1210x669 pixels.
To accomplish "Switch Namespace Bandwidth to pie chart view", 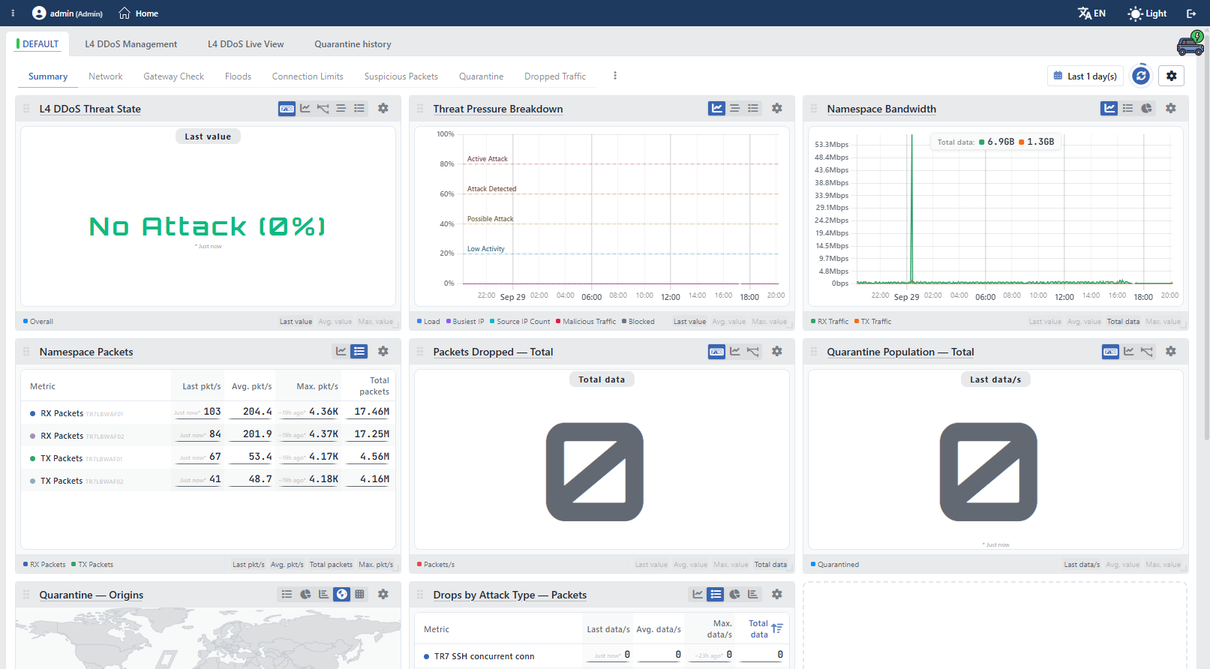I will [1146, 109].
